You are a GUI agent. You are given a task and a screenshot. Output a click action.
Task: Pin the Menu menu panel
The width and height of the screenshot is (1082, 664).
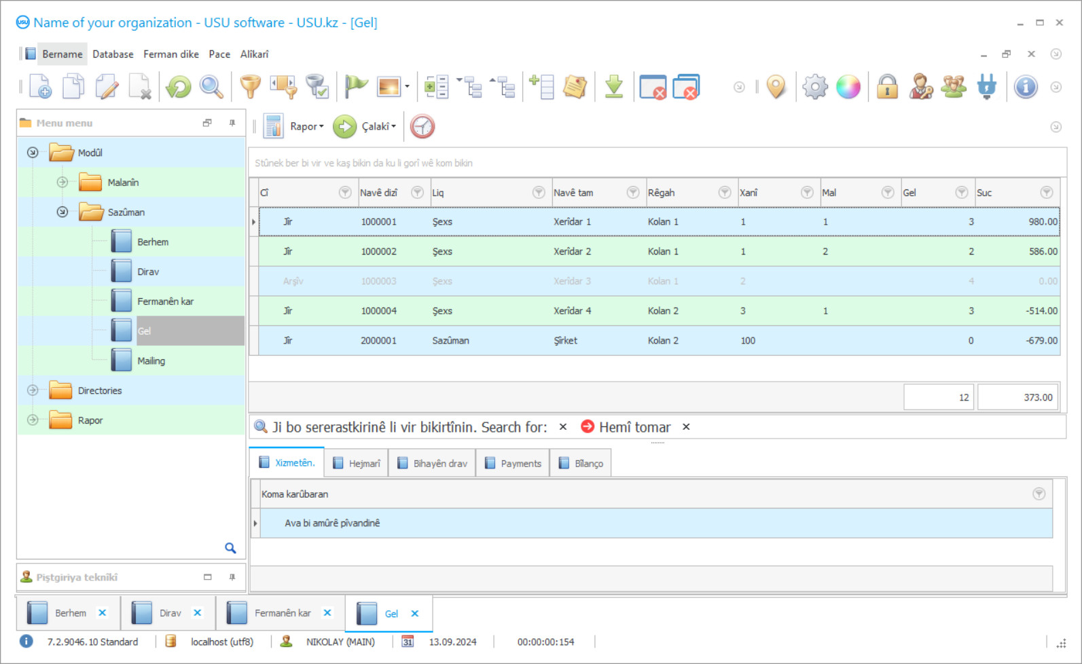coord(232,123)
